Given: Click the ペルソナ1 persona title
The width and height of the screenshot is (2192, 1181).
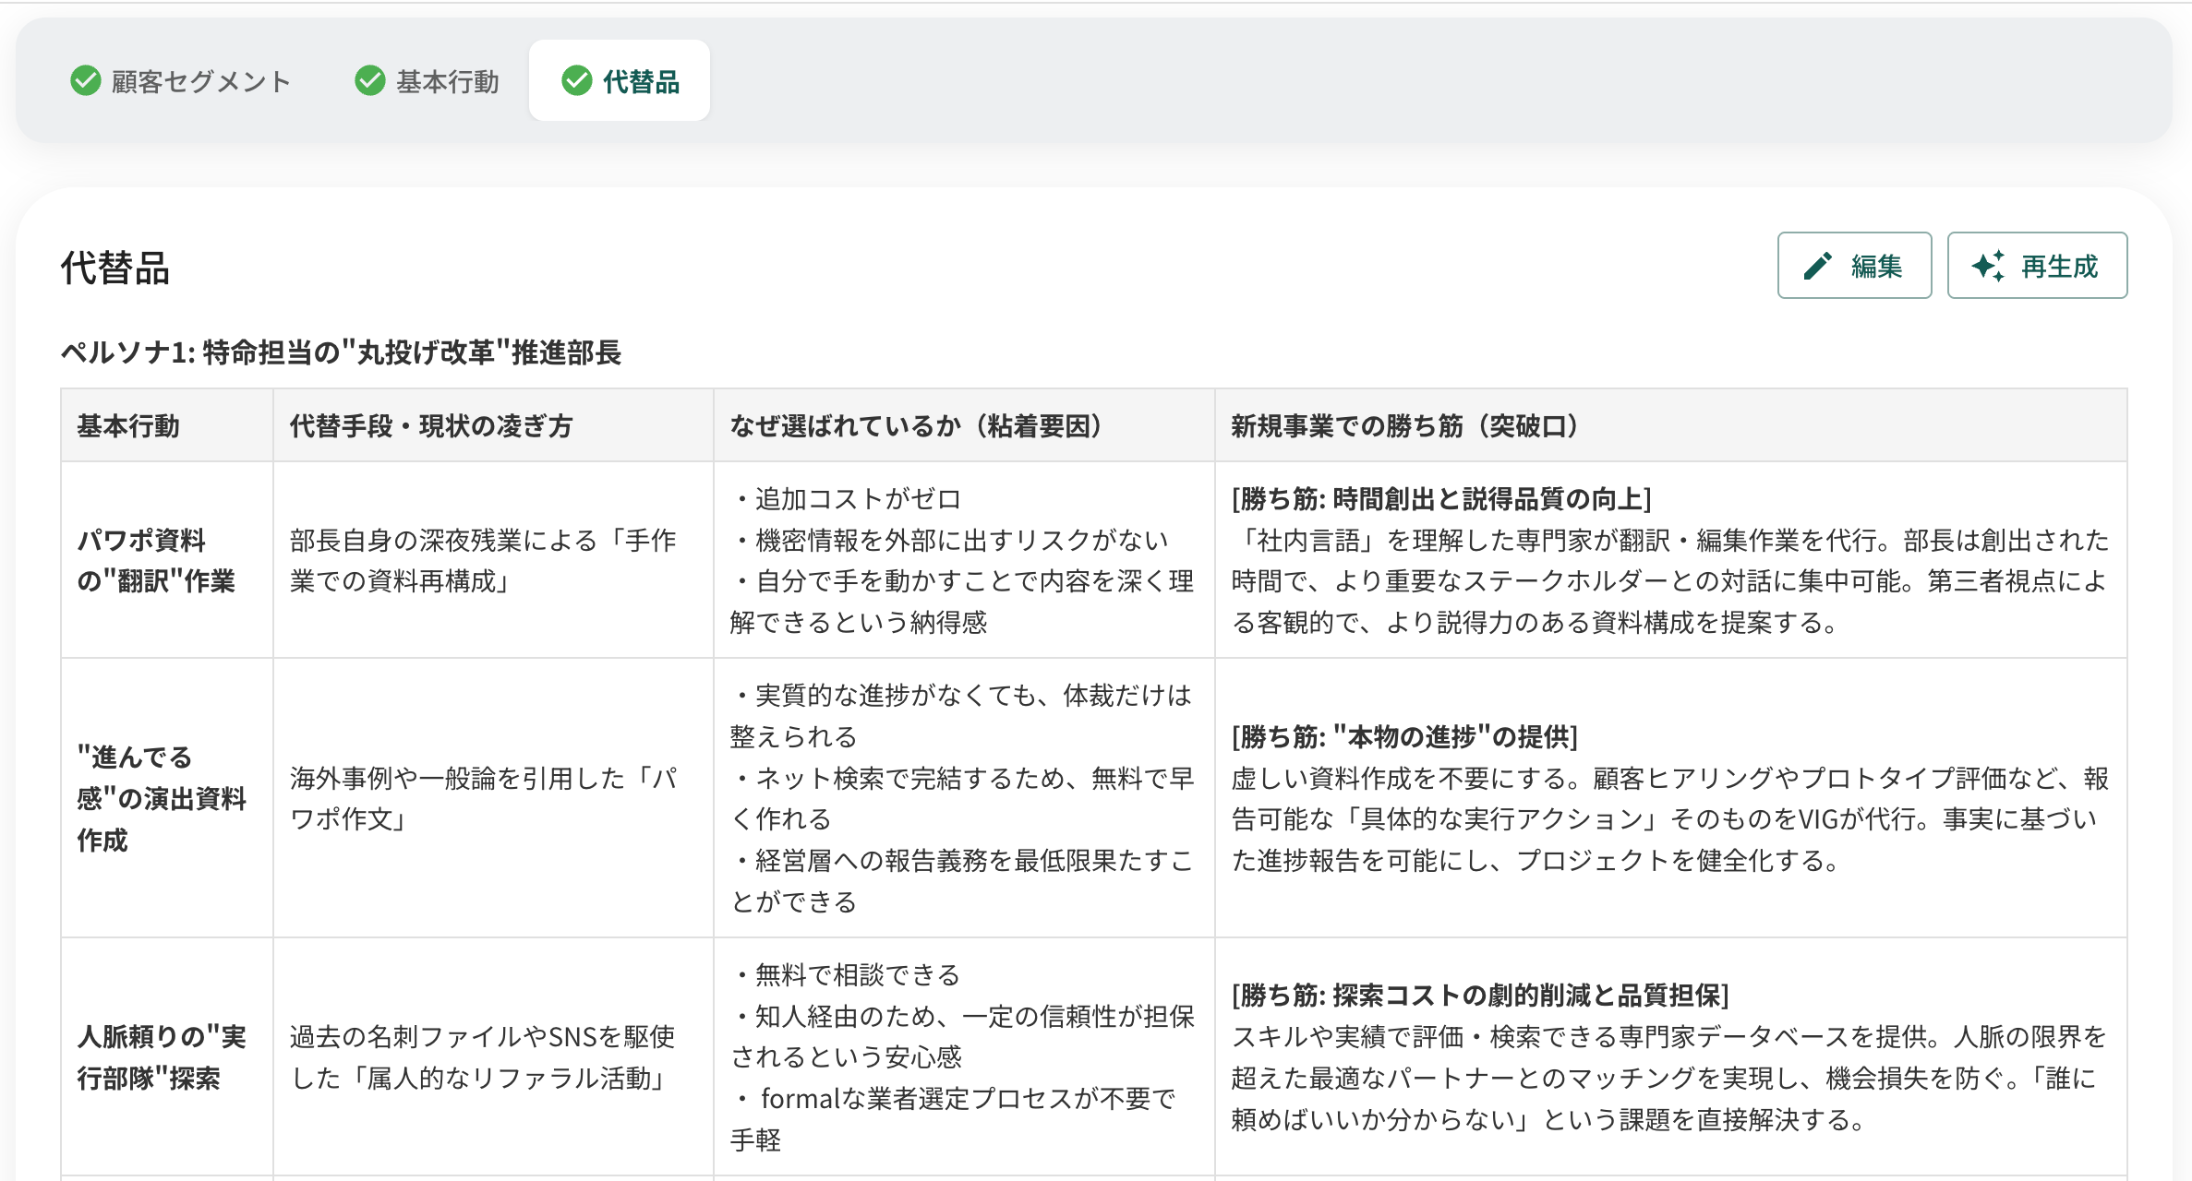Looking at the screenshot, I should pyautogui.click(x=341, y=352).
